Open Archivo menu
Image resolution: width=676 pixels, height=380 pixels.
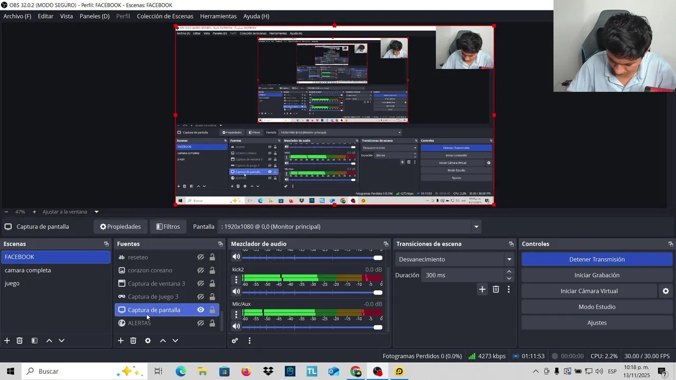pyautogui.click(x=17, y=16)
